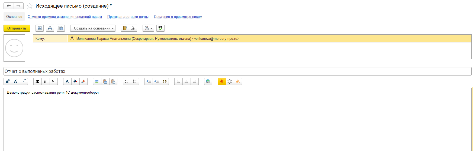Open the Сведения о просмотре писем link
The image size is (476, 151).
(178, 17)
